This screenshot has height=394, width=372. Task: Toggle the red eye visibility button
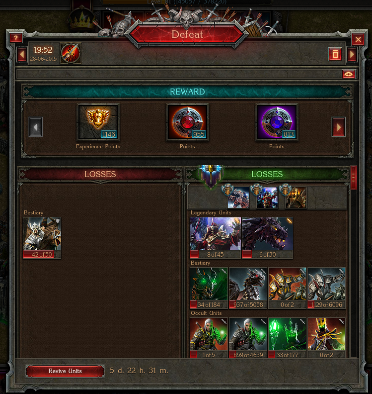(x=349, y=74)
